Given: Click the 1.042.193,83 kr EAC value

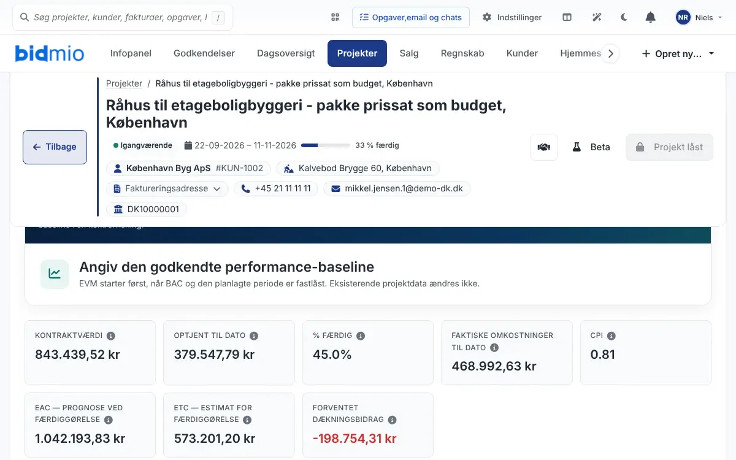Looking at the screenshot, I should point(80,439).
